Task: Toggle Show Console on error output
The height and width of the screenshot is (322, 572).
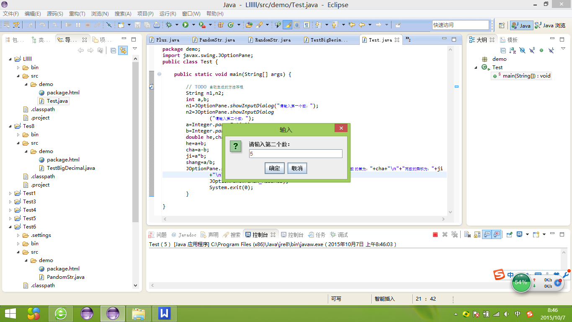Action: [x=496, y=235]
